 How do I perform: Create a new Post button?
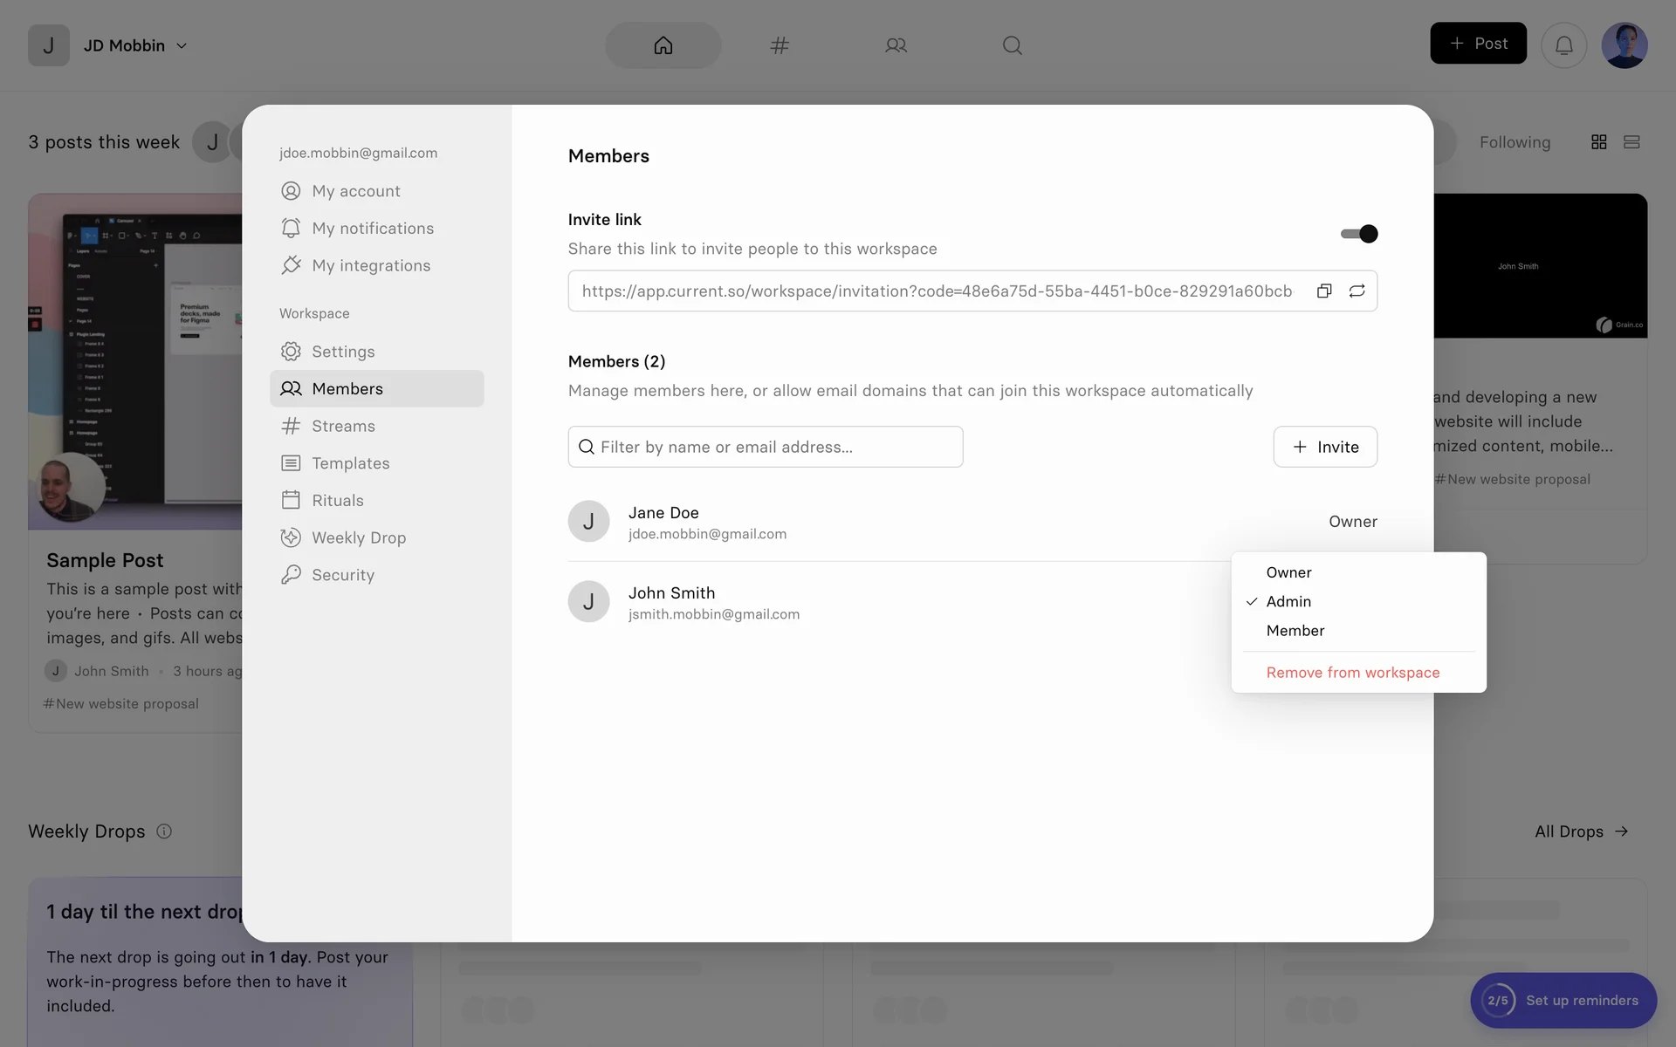(x=1477, y=44)
